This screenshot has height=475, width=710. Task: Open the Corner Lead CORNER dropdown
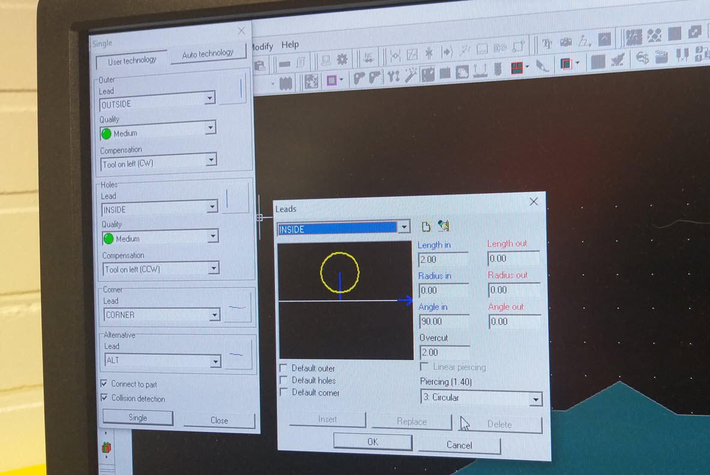(x=162, y=314)
